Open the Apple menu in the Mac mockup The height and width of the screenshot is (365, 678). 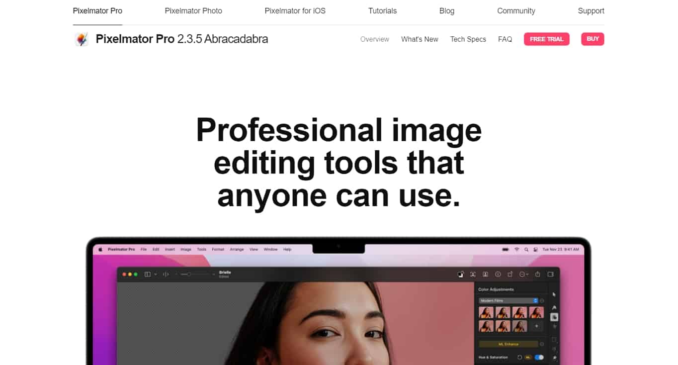[x=100, y=249]
